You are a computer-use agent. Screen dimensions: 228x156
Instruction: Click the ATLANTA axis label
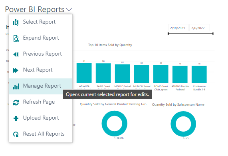[84, 86]
